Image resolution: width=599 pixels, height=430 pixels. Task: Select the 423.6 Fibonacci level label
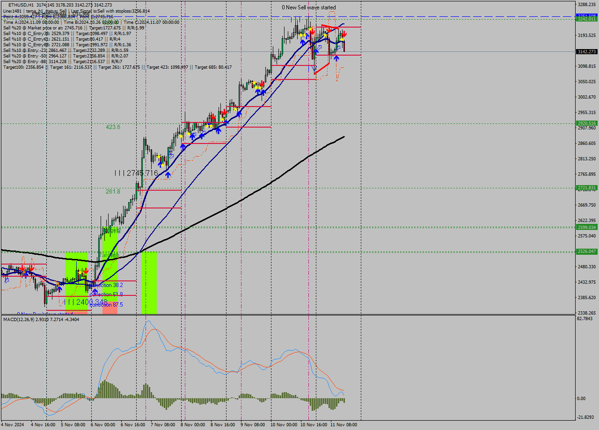[113, 127]
